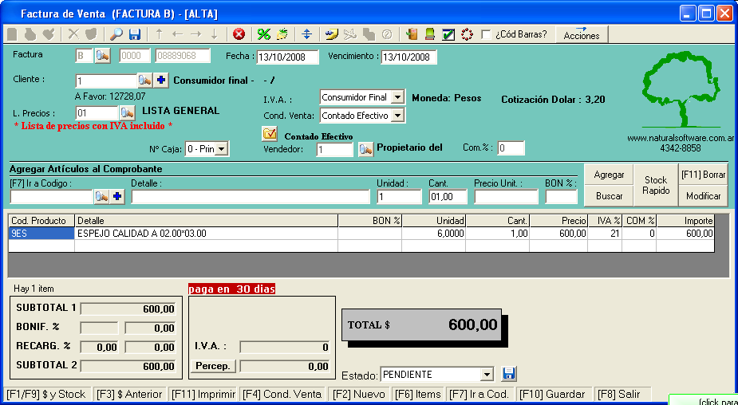Image resolution: width=738 pixels, height=405 pixels.
Task: Click the blue checkmark box toolbar icon
Action: coord(448,35)
